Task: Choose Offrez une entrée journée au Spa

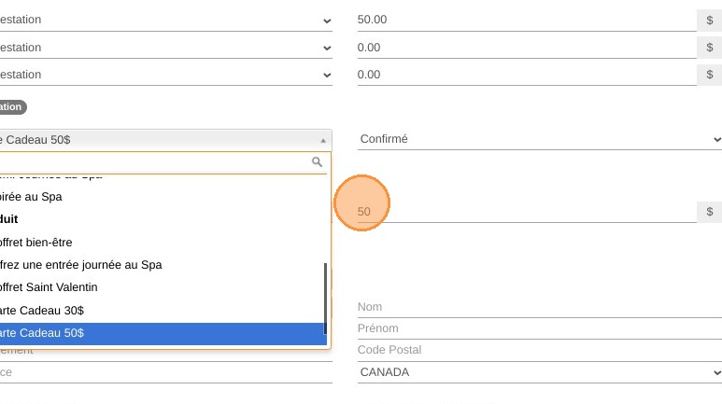Action: click(163, 265)
